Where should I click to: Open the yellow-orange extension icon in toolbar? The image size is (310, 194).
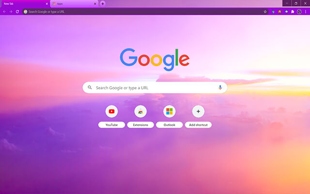tap(279, 12)
